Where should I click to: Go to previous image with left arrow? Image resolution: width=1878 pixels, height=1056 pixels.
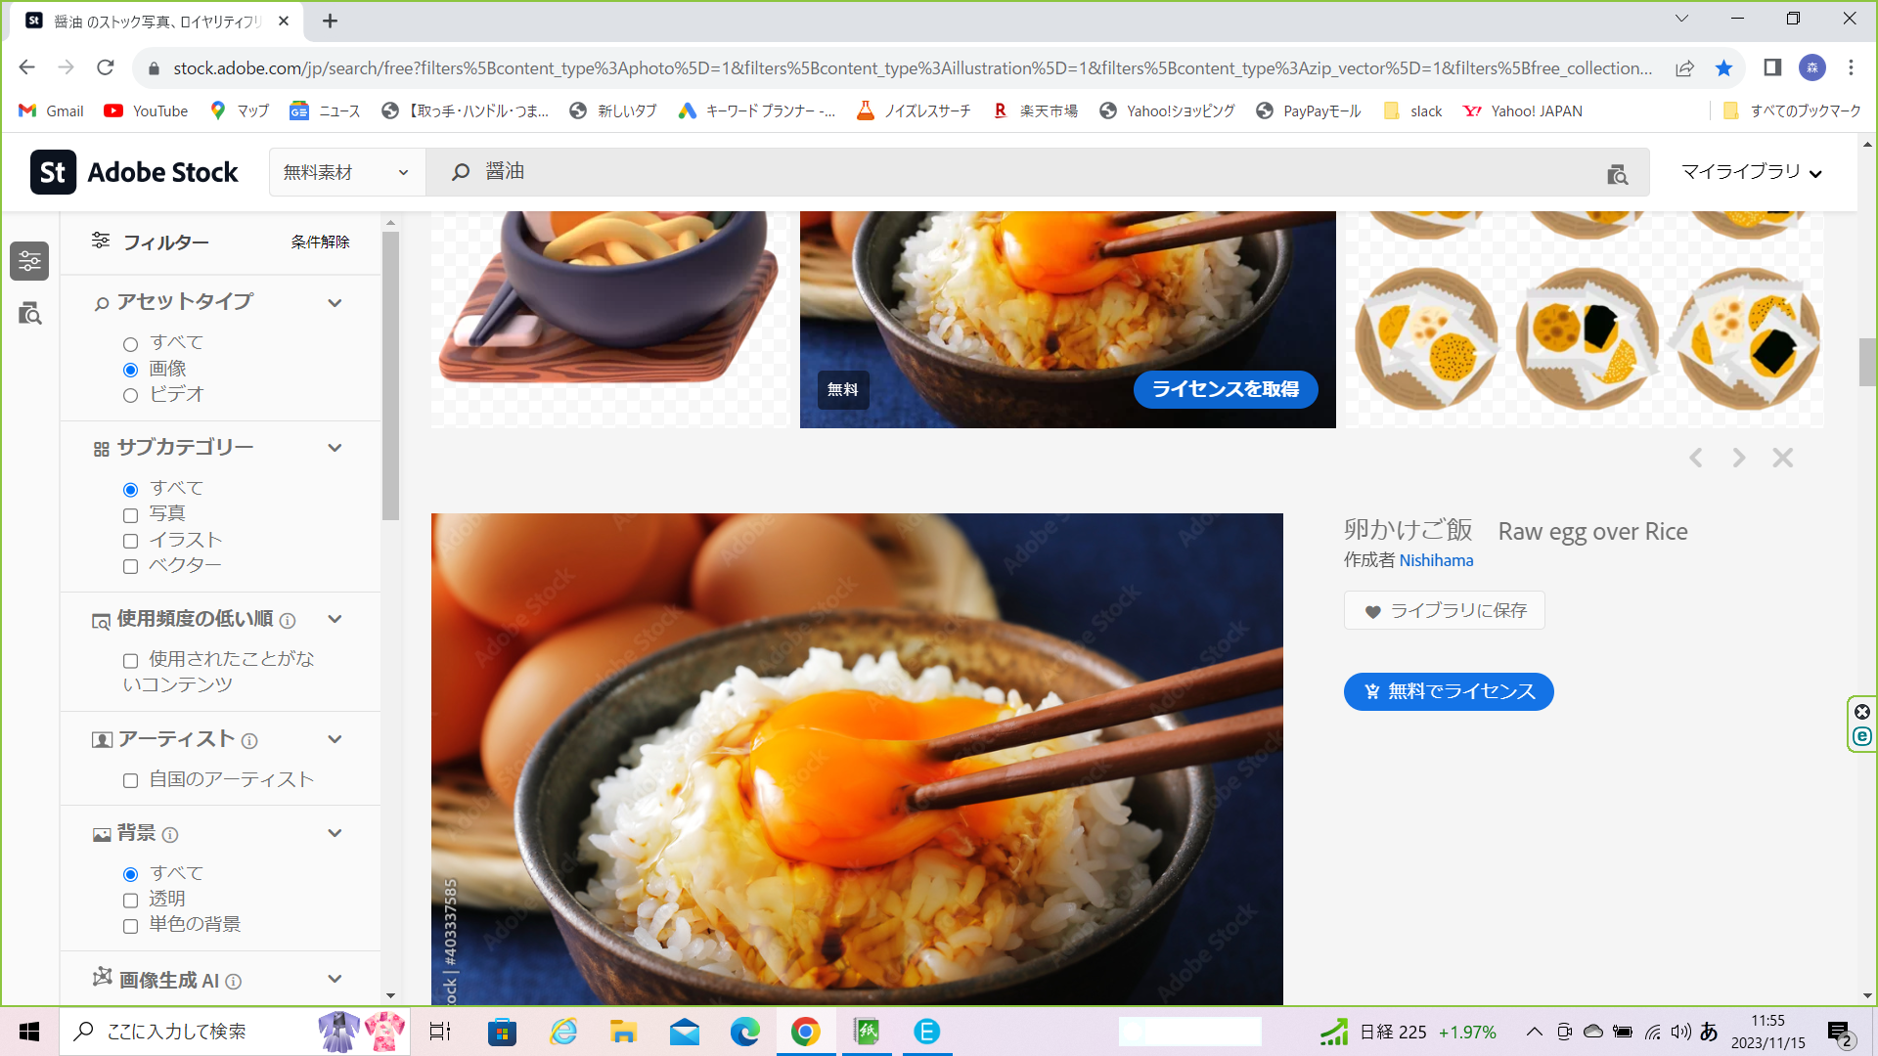[x=1696, y=458]
